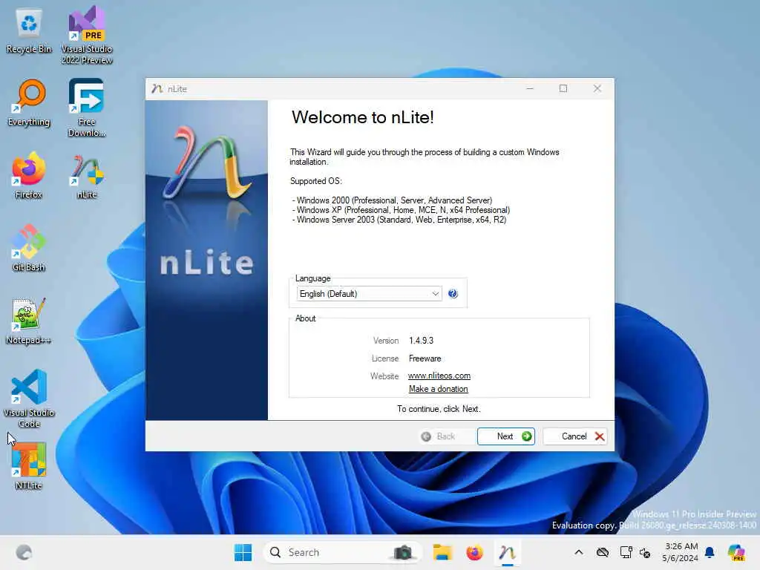Select the Firefox desktop shortcut
This screenshot has height=570, width=760.
click(29, 175)
